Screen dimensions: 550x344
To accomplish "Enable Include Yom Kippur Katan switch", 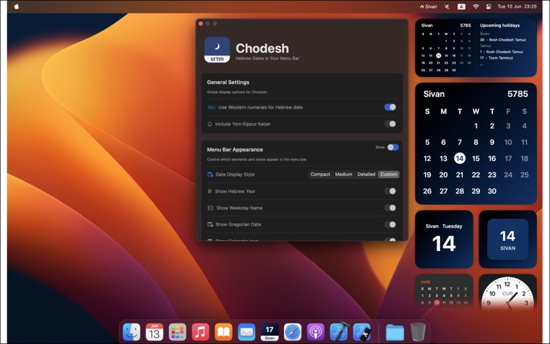I will tap(390, 124).
